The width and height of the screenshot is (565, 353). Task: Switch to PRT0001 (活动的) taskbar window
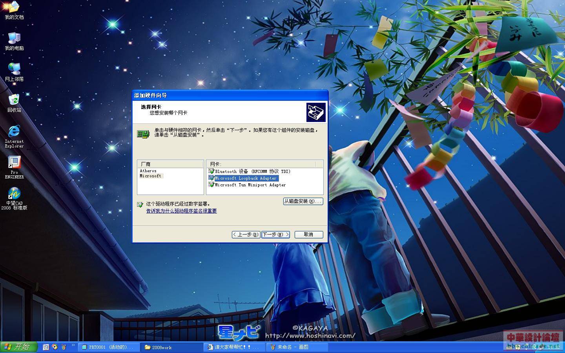click(109, 347)
